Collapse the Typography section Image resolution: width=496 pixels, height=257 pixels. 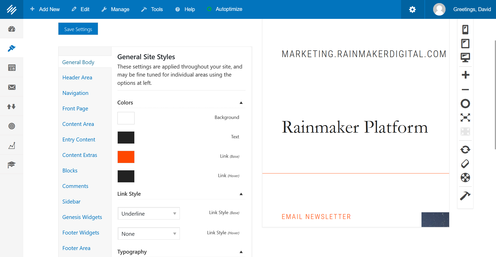point(241,252)
